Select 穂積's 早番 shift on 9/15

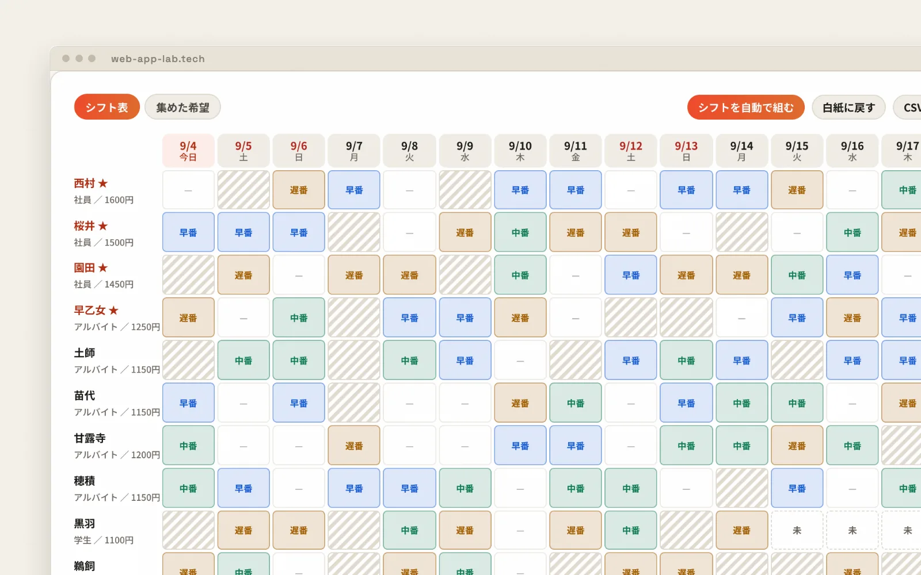point(797,488)
